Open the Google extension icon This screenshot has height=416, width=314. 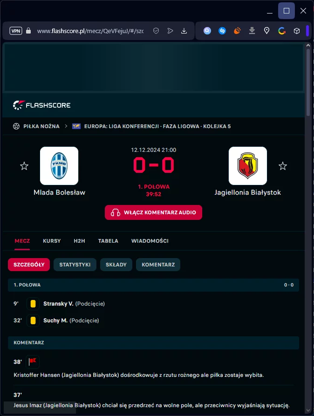(281, 31)
